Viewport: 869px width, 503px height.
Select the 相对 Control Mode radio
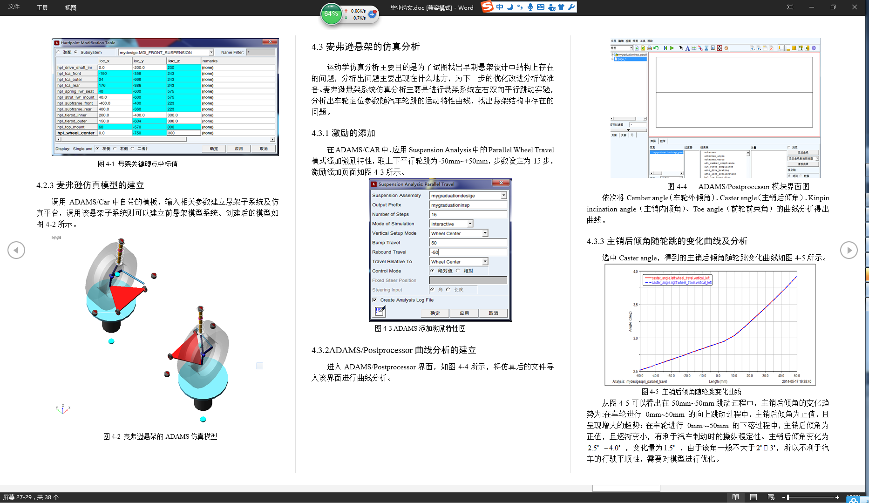(x=458, y=271)
